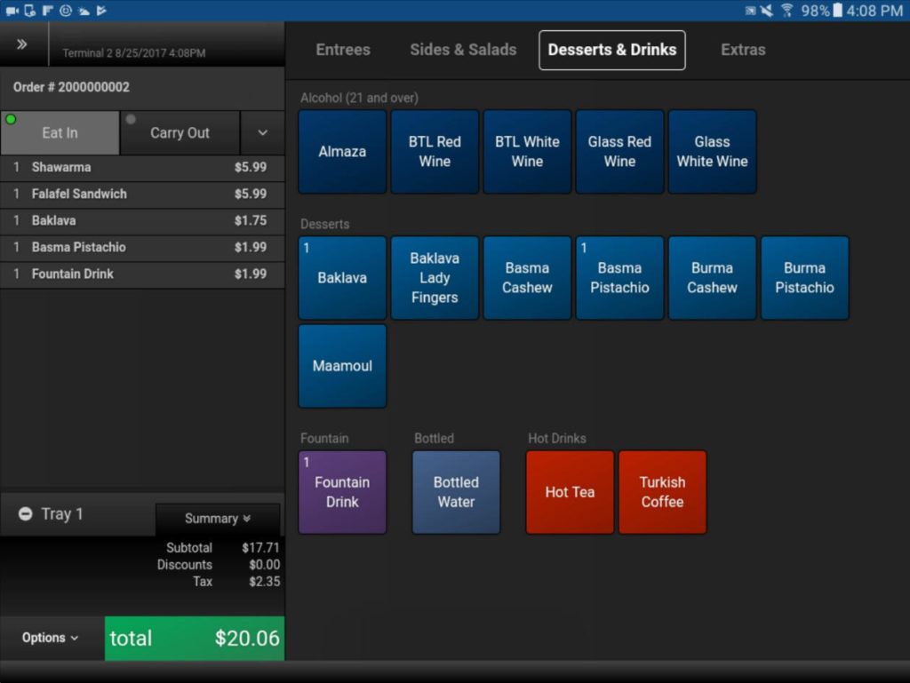
Task: Tap the battery status icon
Action: click(x=836, y=11)
